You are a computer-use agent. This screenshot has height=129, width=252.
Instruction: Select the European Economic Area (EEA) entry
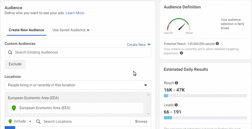(76, 108)
